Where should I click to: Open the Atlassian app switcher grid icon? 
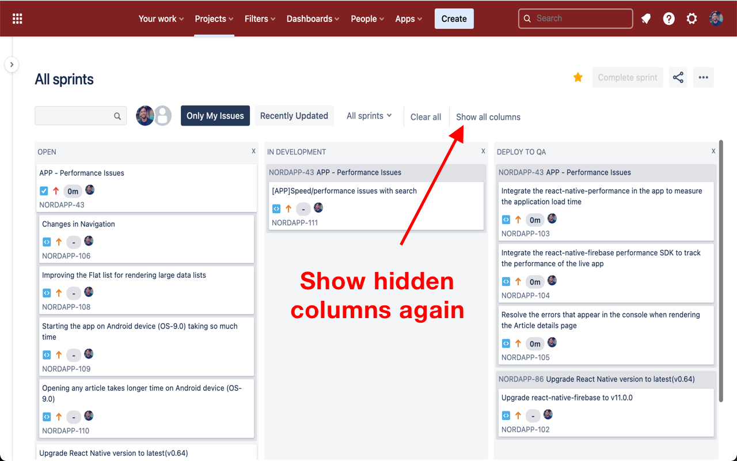click(17, 18)
